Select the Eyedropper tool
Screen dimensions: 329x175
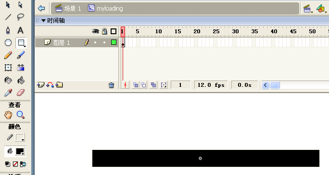[x=8, y=93]
